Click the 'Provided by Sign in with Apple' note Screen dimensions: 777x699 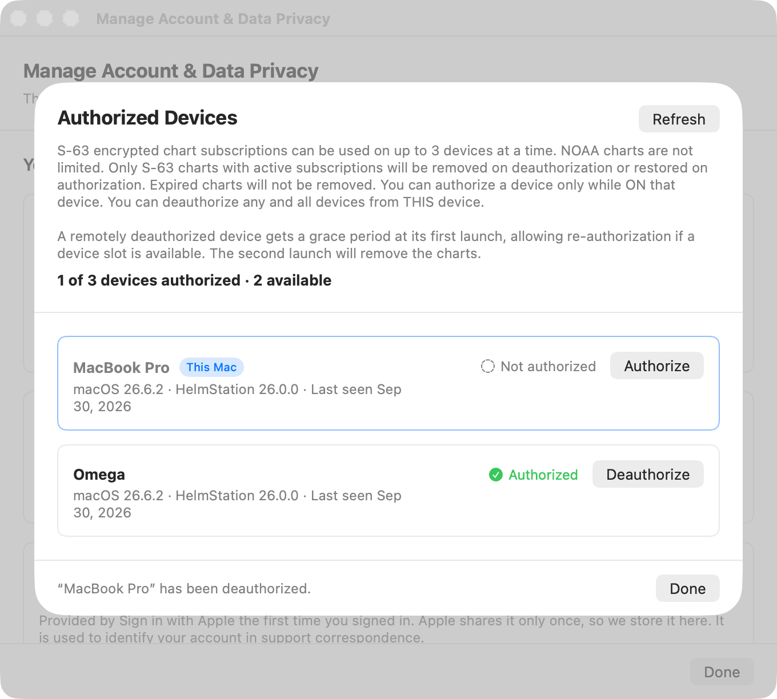pyautogui.click(x=381, y=629)
